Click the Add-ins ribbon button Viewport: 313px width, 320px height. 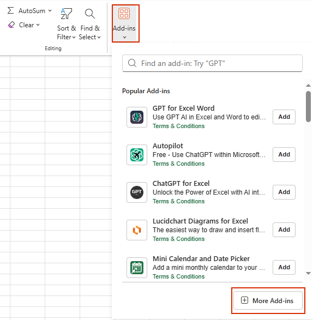point(124,23)
